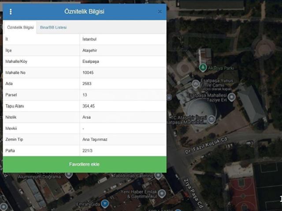Image resolution: width=282 pixels, height=211 pixels.
Task: Click the bus stop icon beside the panel
Action: 169,98
